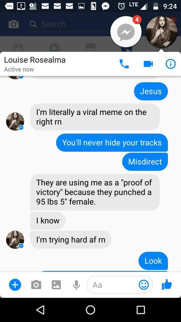Open conversation info with the i icon
The width and height of the screenshot is (181, 322).
[170, 64]
